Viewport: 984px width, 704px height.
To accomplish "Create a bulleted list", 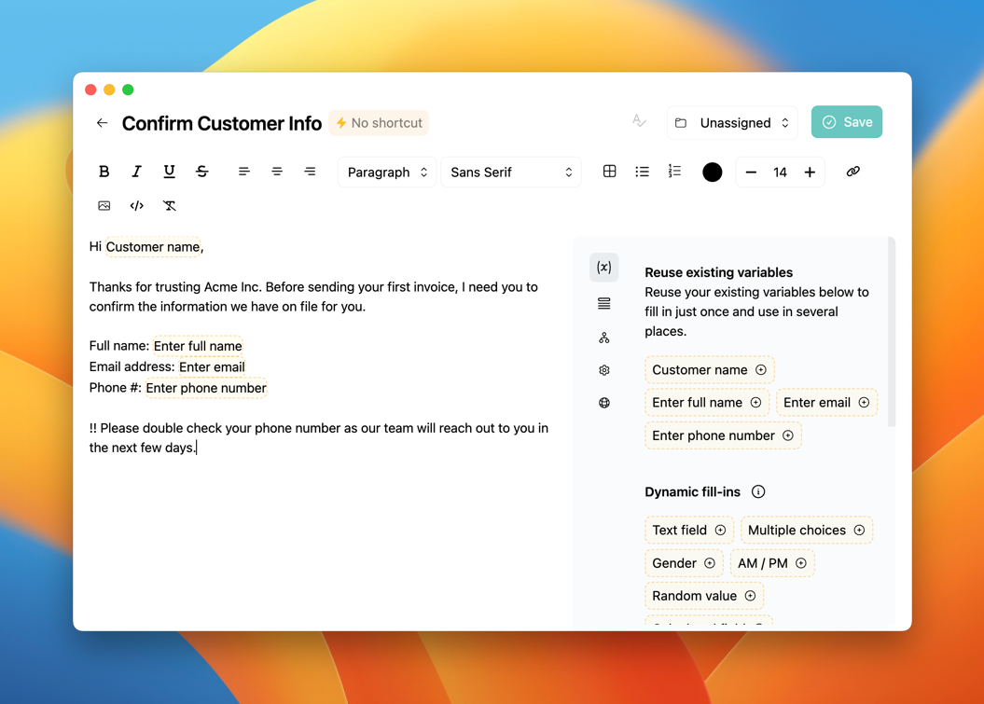I will coord(642,172).
